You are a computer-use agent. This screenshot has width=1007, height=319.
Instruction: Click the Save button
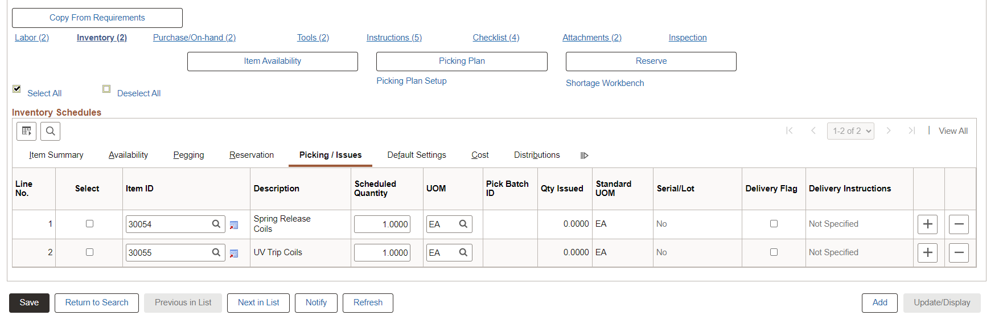click(29, 302)
